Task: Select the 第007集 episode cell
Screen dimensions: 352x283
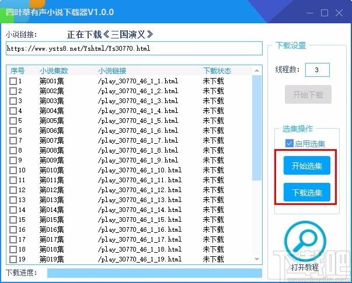Action: (x=51, y=140)
